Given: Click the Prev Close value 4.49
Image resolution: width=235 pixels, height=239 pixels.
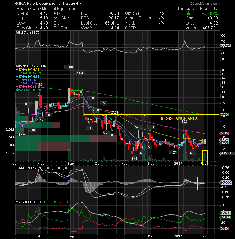Looking at the screenshot, I should [x=44, y=28].
